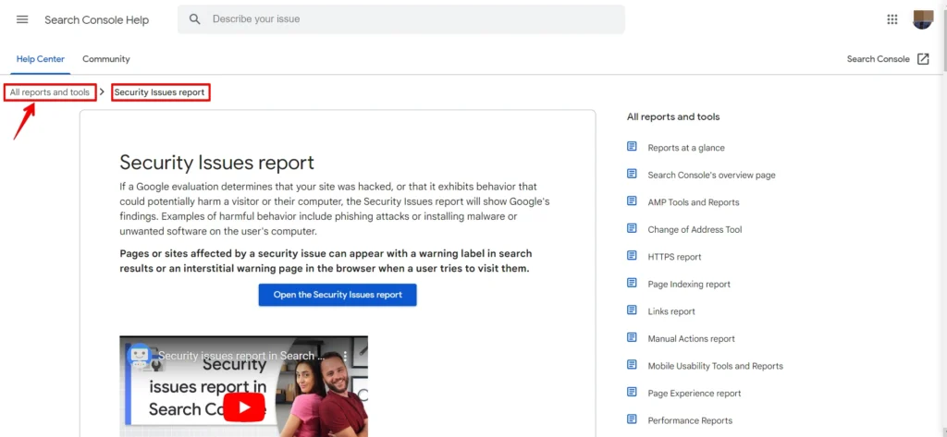This screenshot has height=437, width=947.
Task: Click the sidebar All reports and tools heading
Action: pyautogui.click(x=673, y=117)
